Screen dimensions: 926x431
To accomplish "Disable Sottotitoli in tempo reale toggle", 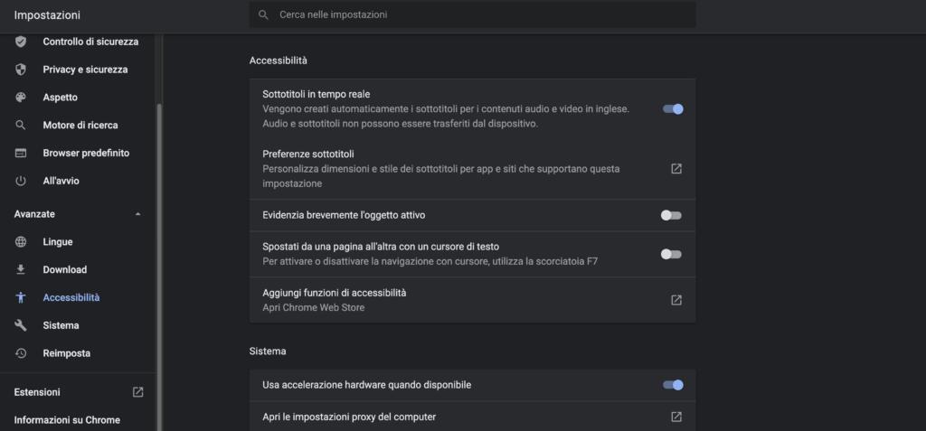I will point(672,109).
